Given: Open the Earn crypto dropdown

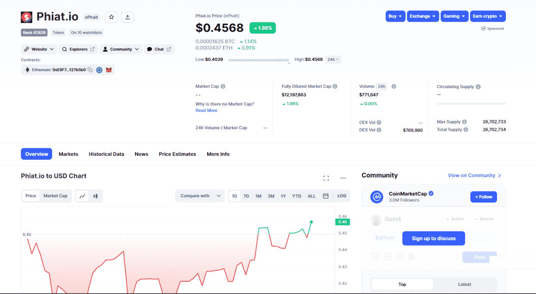Looking at the screenshot, I should point(488,16).
